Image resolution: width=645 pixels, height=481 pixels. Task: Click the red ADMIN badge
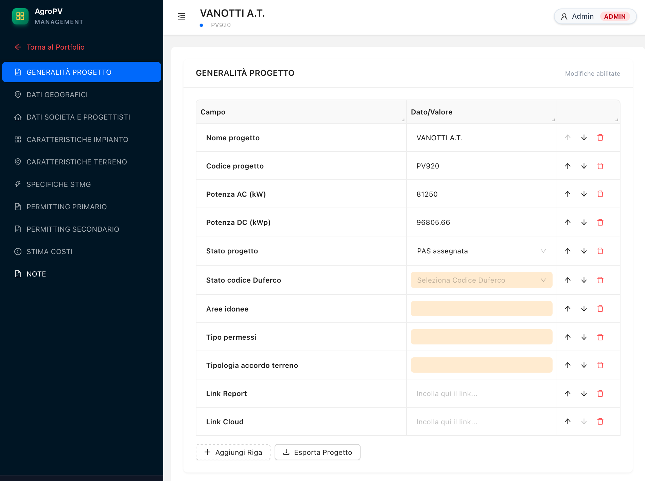point(615,16)
